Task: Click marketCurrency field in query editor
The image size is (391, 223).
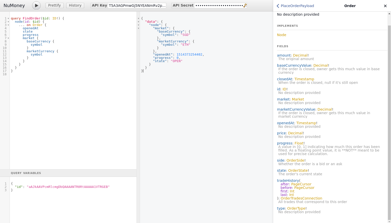Action: tap(40, 51)
